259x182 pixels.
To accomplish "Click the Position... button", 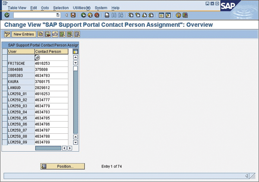I will click(x=63, y=166).
